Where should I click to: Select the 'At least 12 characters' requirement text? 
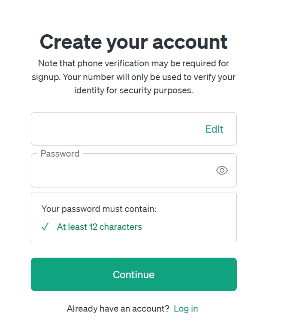tap(99, 227)
